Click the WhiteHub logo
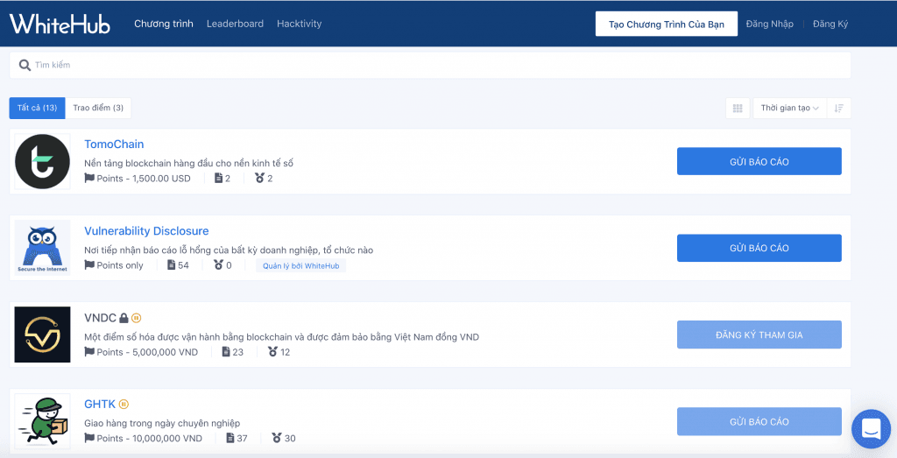897x458 pixels. point(60,24)
